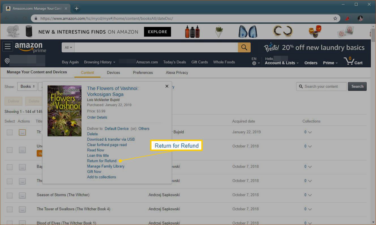The width and height of the screenshot is (376, 225).
Task: Switch to the Preferences tab
Action: (143, 72)
